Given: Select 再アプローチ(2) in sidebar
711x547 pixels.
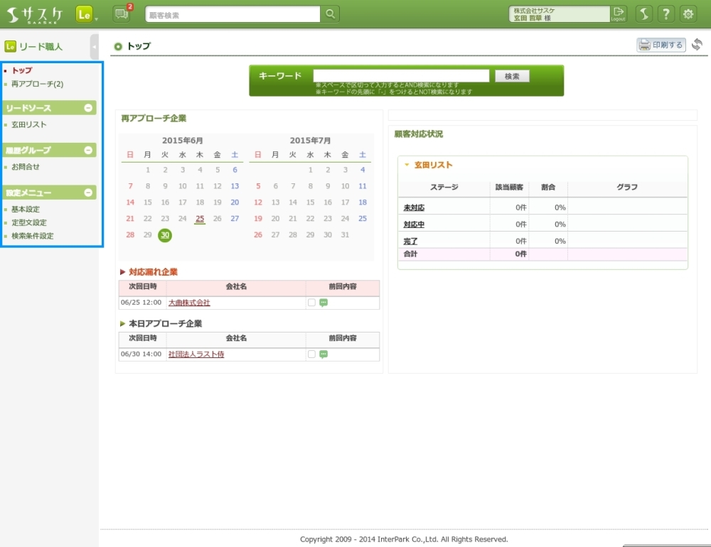Looking at the screenshot, I should pyautogui.click(x=37, y=84).
